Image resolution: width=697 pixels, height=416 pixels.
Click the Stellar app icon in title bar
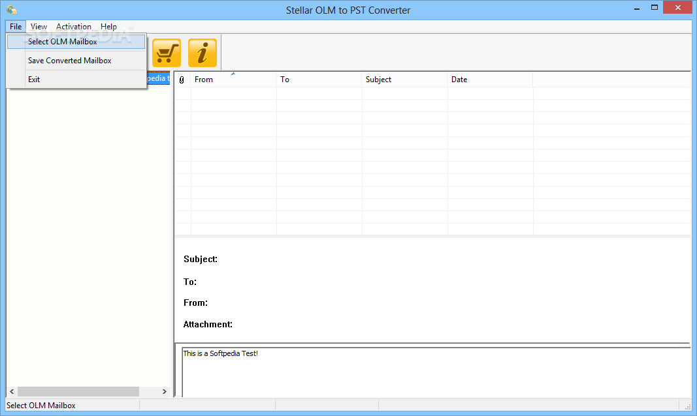(x=12, y=9)
